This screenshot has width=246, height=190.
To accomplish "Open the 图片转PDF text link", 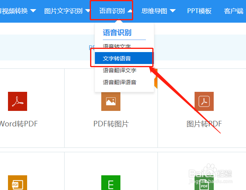I will pos(204,124).
